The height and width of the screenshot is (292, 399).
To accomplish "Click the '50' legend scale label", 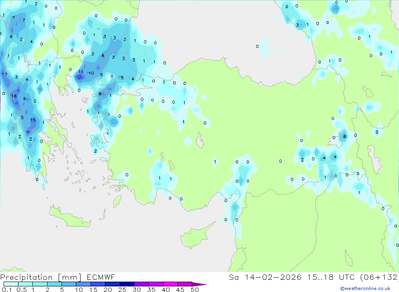I will pos(195,290).
